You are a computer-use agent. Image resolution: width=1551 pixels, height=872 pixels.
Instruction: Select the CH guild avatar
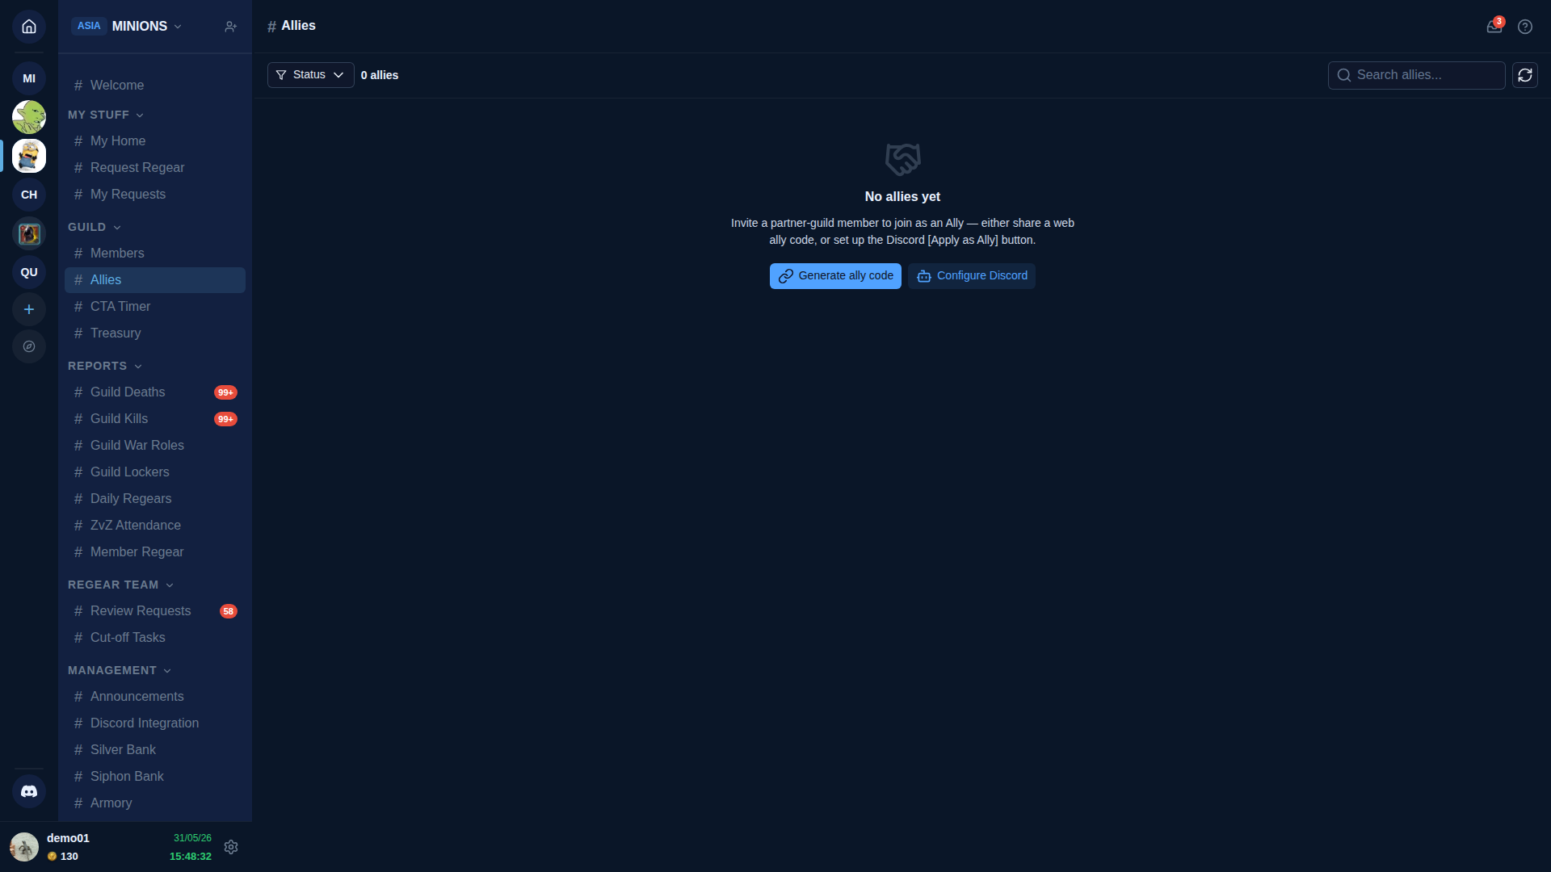(x=29, y=195)
